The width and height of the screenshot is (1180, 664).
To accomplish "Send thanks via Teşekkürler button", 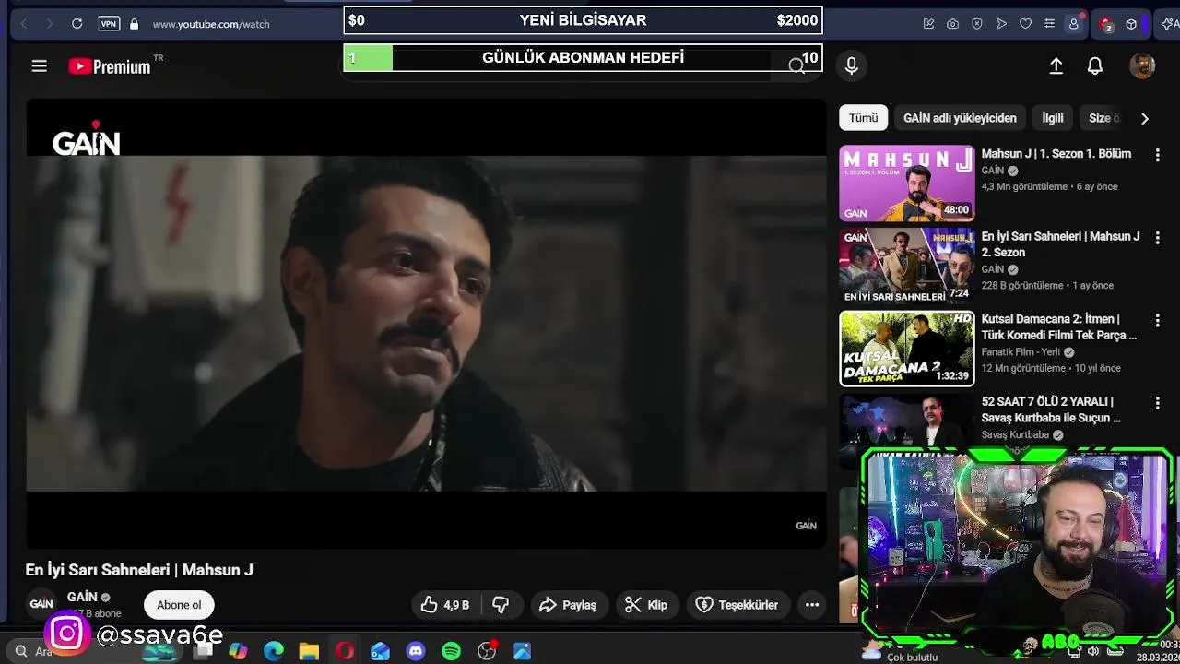I will [x=737, y=605].
